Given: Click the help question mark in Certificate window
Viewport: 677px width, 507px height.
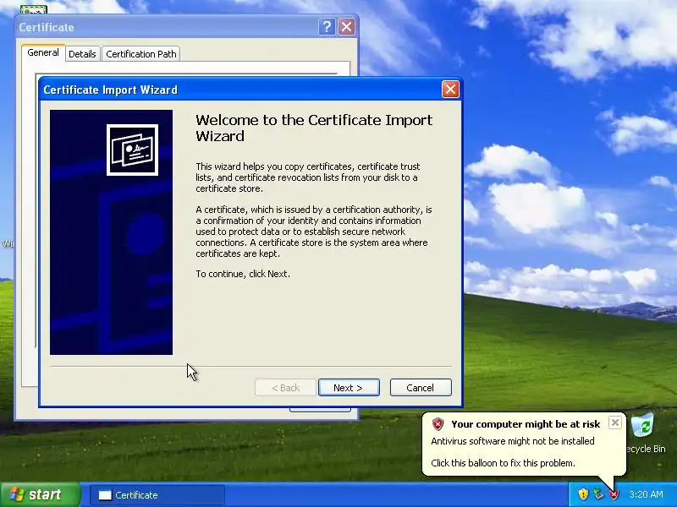Looking at the screenshot, I should 327,27.
